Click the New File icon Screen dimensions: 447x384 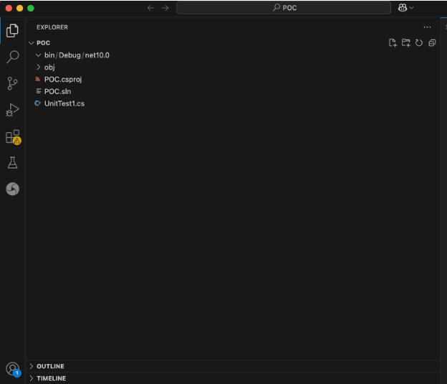tap(393, 43)
